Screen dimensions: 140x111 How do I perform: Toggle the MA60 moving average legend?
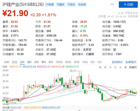pyautogui.click(x=72, y=67)
